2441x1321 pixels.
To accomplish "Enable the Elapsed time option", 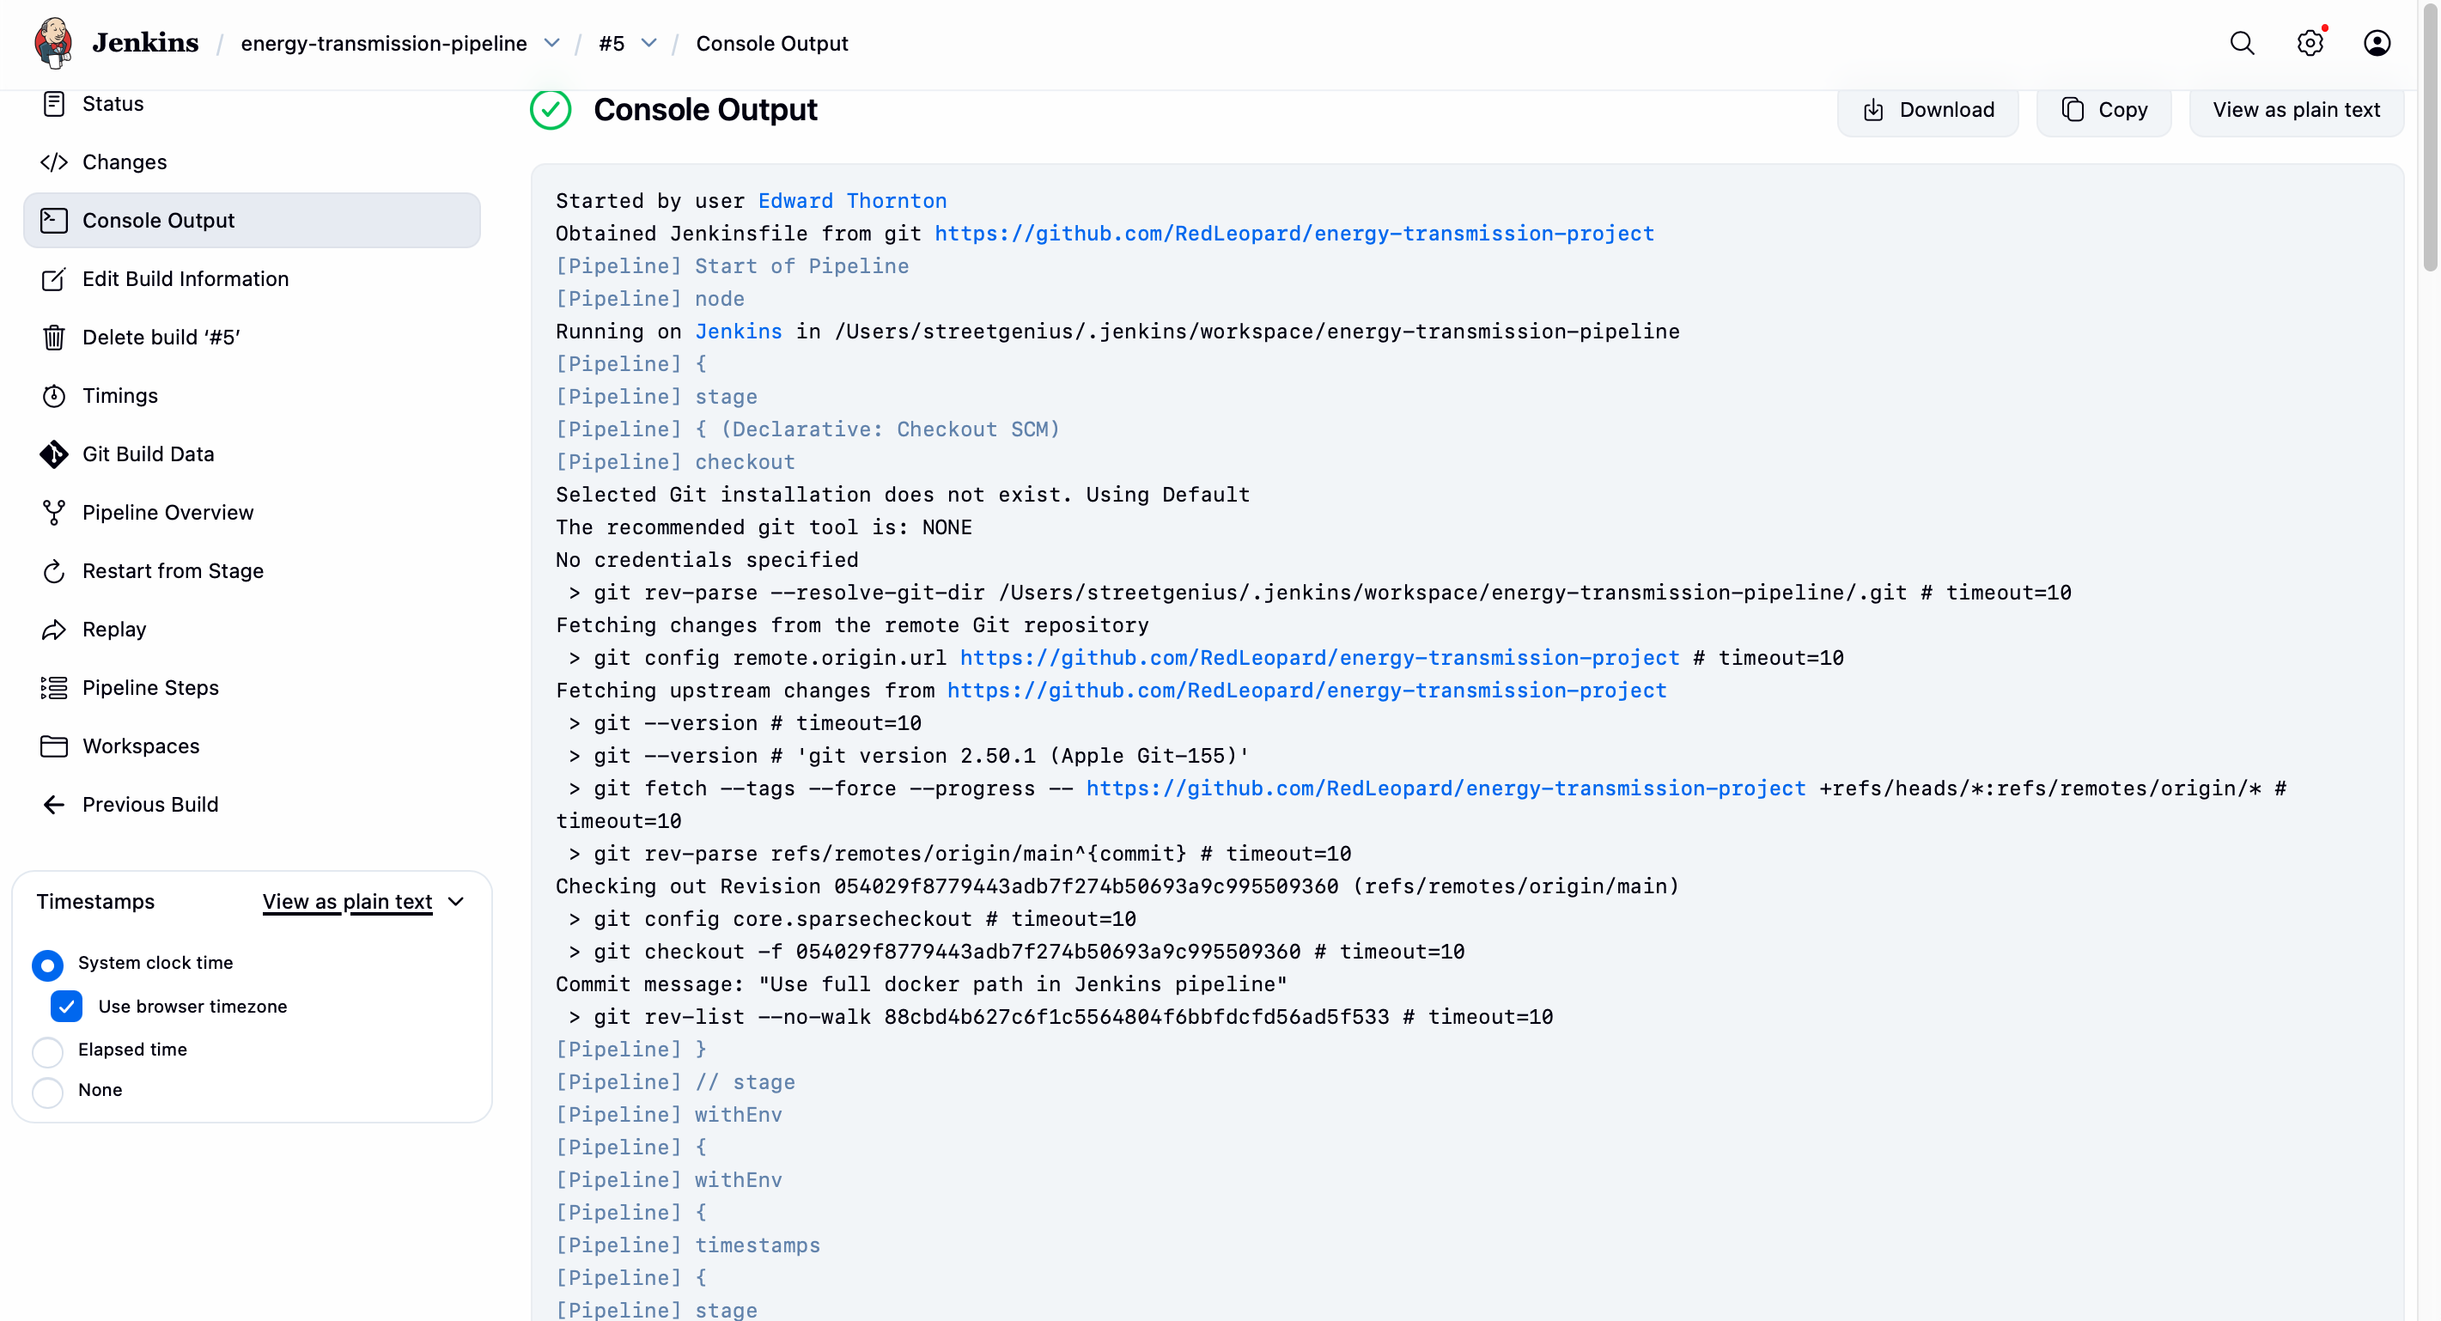I will (46, 1050).
